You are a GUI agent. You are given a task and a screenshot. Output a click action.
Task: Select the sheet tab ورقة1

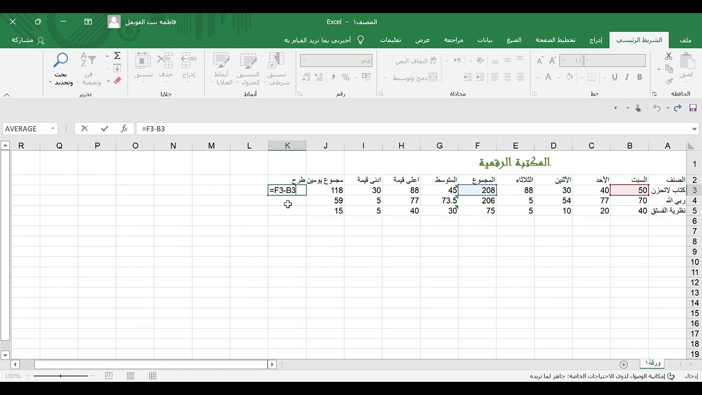[x=653, y=363]
